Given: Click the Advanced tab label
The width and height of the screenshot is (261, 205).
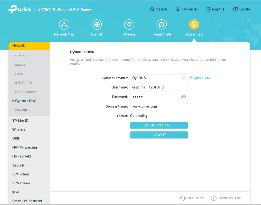Looking at the screenshot, I should pyautogui.click(x=194, y=34).
